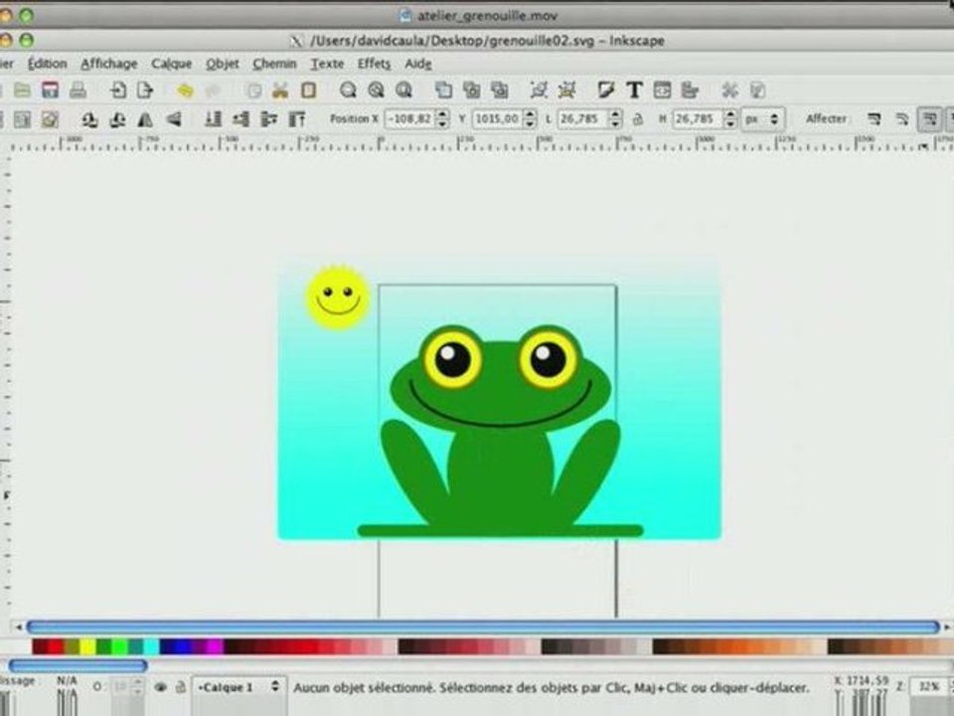954x716 pixels.
Task: Pick the cyan swatch in the palette
Action: click(x=151, y=646)
